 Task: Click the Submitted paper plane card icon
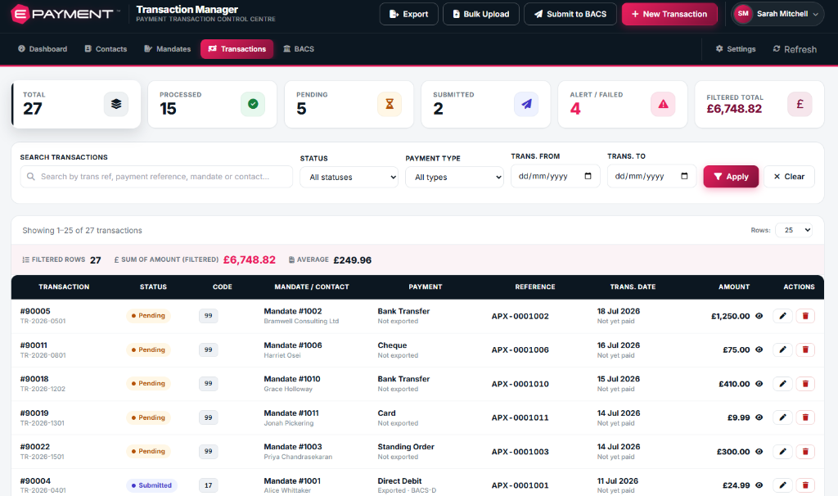coord(526,104)
